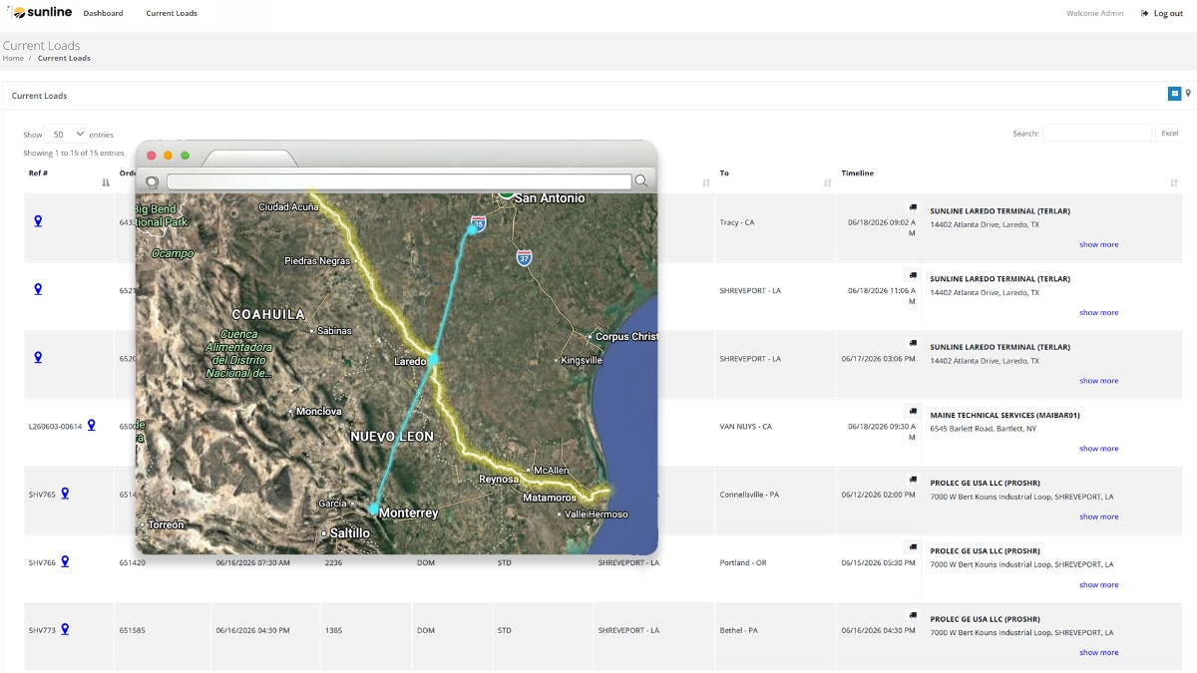Click the magnifier search icon in the map browser window
This screenshot has width=1197, height=673.
click(641, 180)
